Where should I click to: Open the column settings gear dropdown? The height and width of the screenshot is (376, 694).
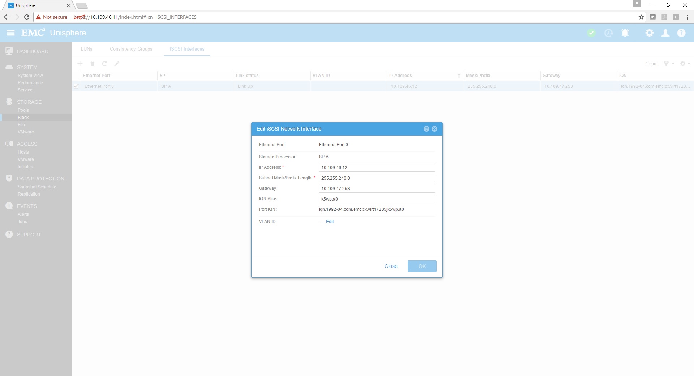click(685, 64)
